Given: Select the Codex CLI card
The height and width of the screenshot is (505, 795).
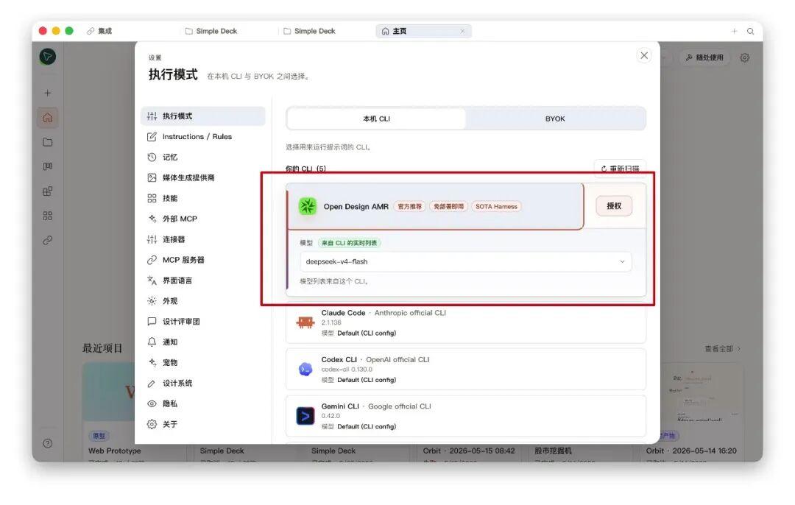Looking at the screenshot, I should tap(465, 369).
